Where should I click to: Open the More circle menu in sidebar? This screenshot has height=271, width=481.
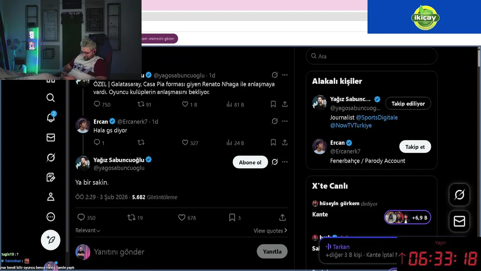(x=51, y=217)
